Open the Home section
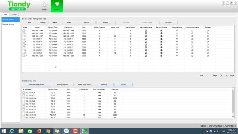 (x=44, y=6)
